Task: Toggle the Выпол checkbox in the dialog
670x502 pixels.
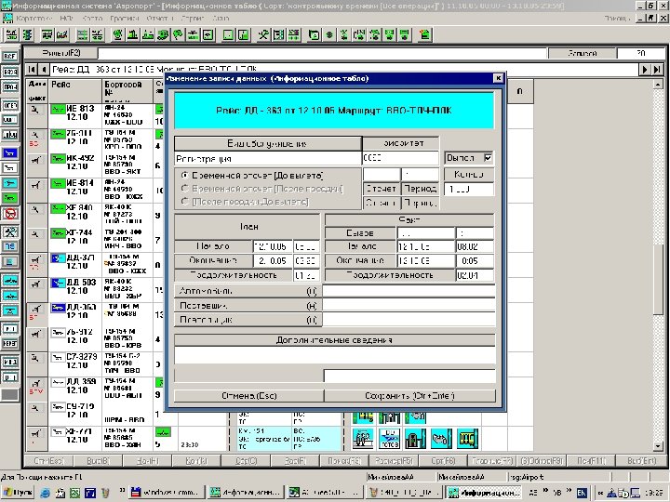Action: [489, 158]
